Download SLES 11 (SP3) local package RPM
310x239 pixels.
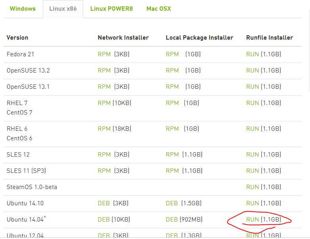click(x=172, y=170)
